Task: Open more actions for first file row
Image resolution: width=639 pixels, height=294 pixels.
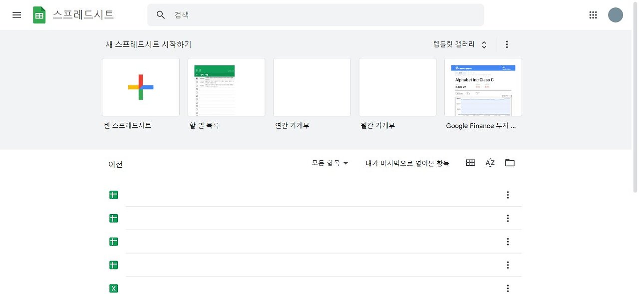Action: pyautogui.click(x=508, y=195)
